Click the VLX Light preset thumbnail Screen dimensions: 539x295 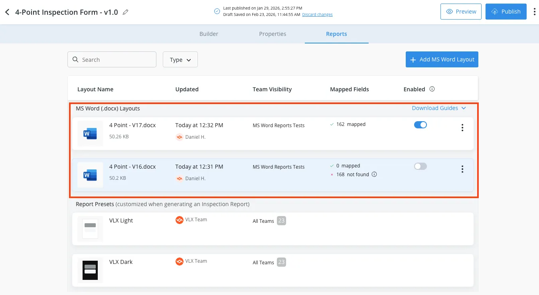click(x=90, y=229)
